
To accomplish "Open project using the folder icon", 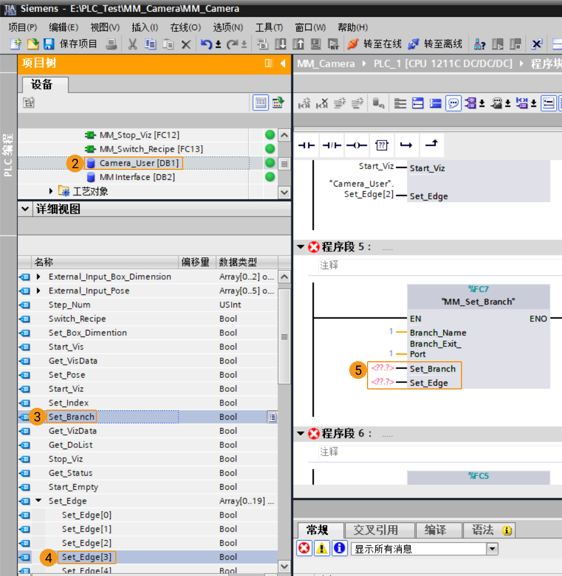I will pos(33,44).
